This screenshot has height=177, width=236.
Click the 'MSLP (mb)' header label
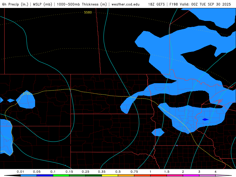42,4
